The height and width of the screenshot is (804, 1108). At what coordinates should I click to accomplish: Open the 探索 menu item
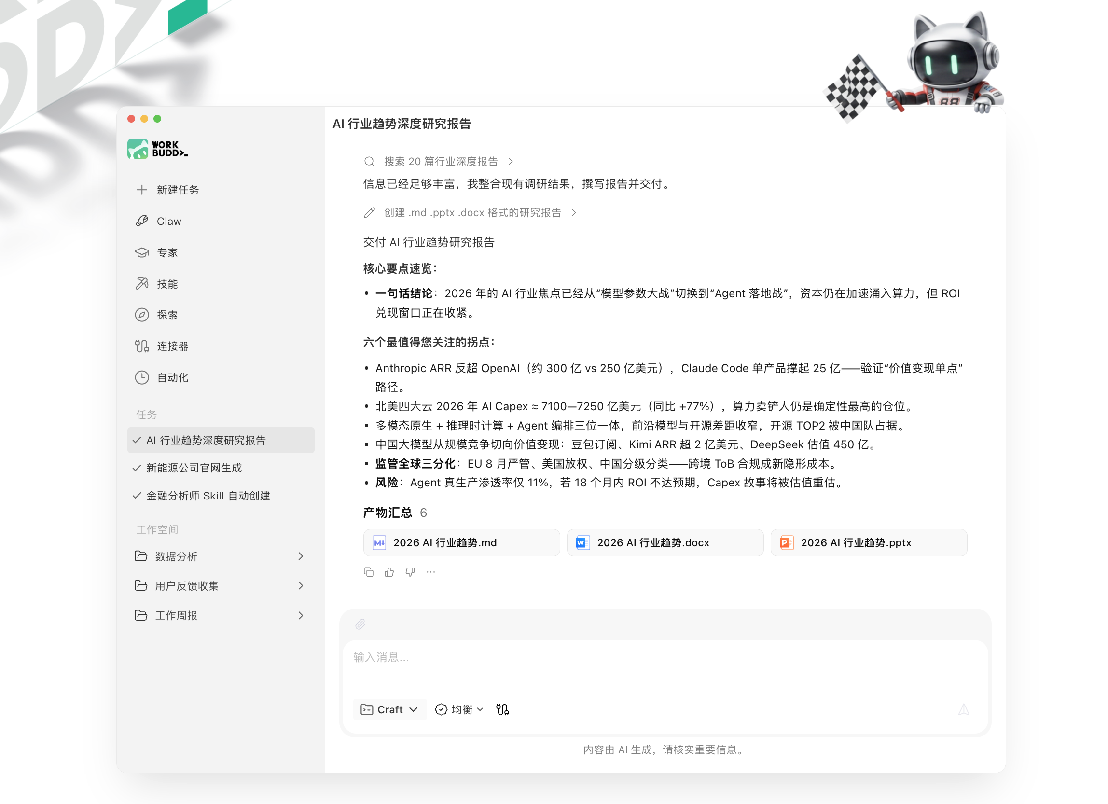(221, 315)
